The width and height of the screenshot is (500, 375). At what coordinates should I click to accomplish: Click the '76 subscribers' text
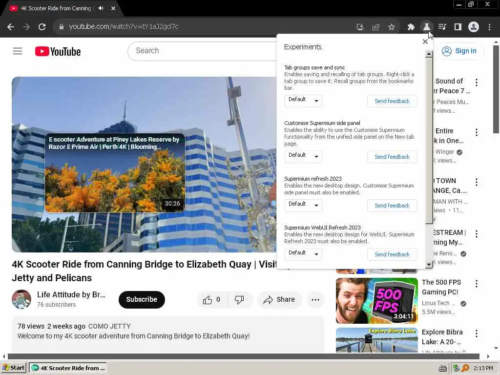click(56, 305)
